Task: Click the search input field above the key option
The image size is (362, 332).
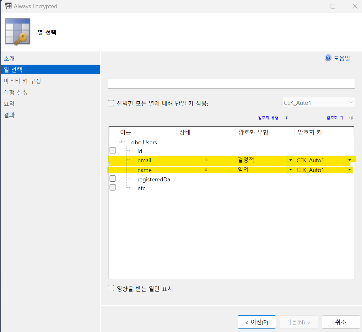Action: (x=231, y=84)
